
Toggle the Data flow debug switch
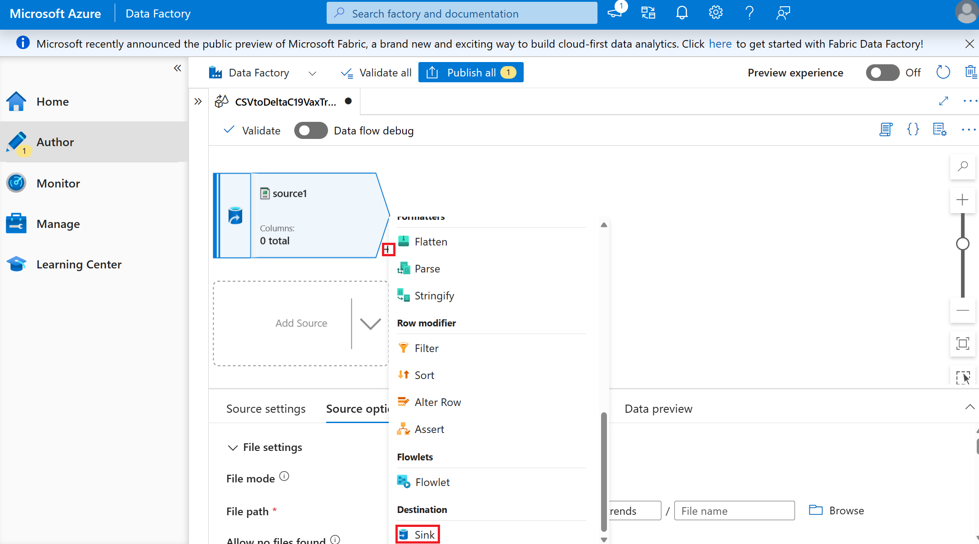(310, 131)
